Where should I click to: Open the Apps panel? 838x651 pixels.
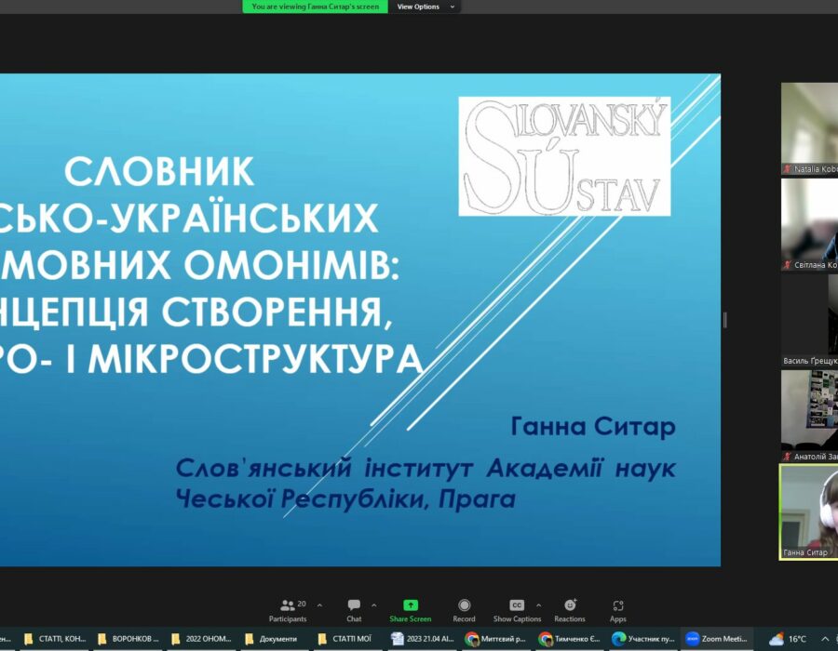click(617, 609)
